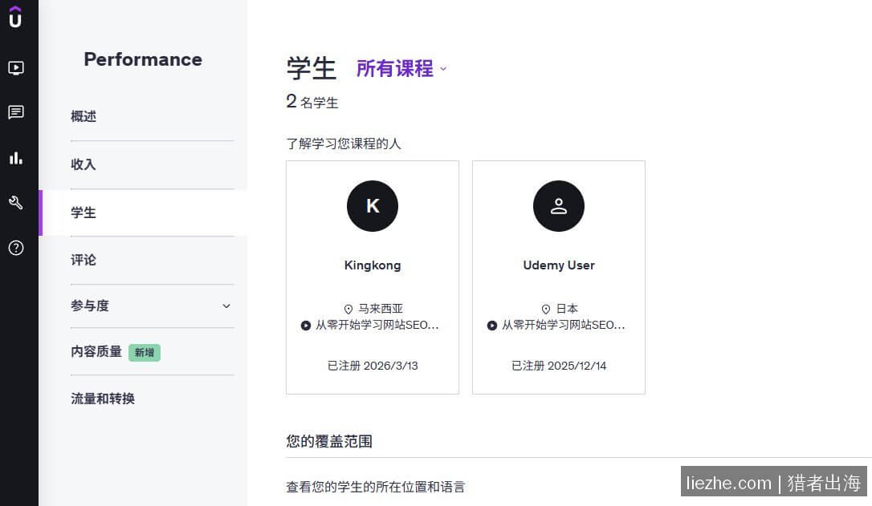
Task: Click the 2 名学生 count
Action: 312,102
